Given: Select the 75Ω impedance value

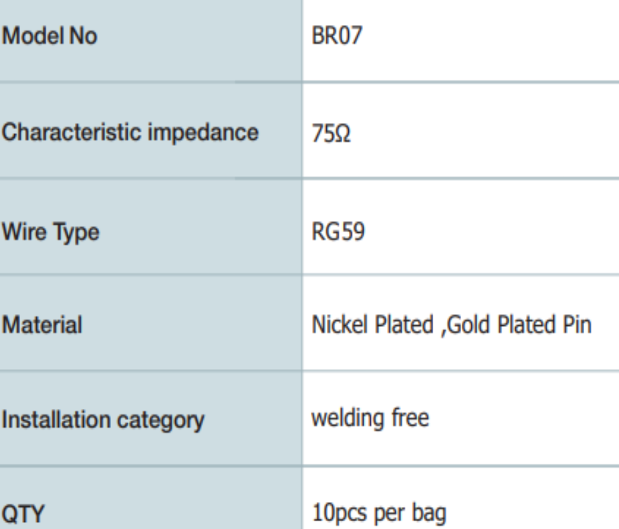Looking at the screenshot, I should (331, 135).
